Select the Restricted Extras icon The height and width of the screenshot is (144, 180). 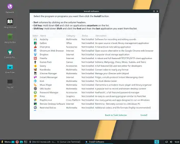click(x=35, y=108)
